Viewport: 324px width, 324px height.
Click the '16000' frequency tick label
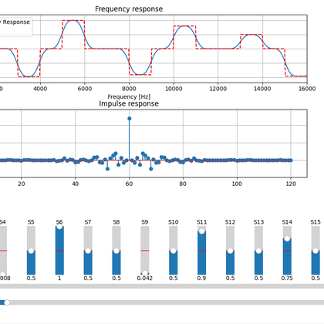[x=307, y=89]
